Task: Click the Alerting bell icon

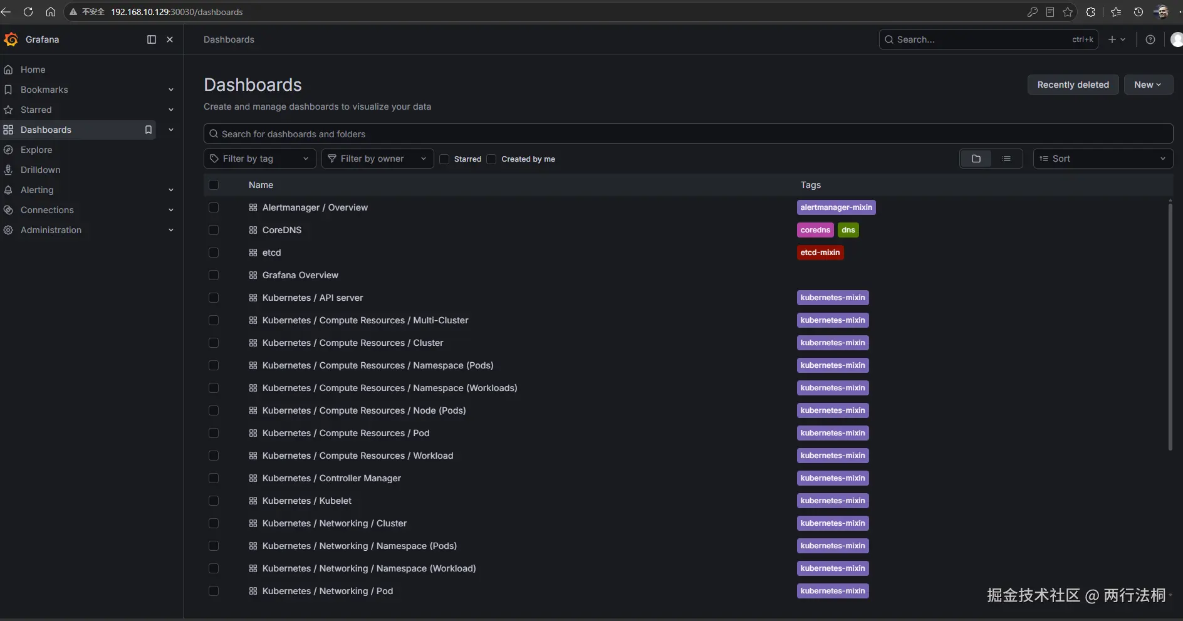Action: click(x=8, y=190)
